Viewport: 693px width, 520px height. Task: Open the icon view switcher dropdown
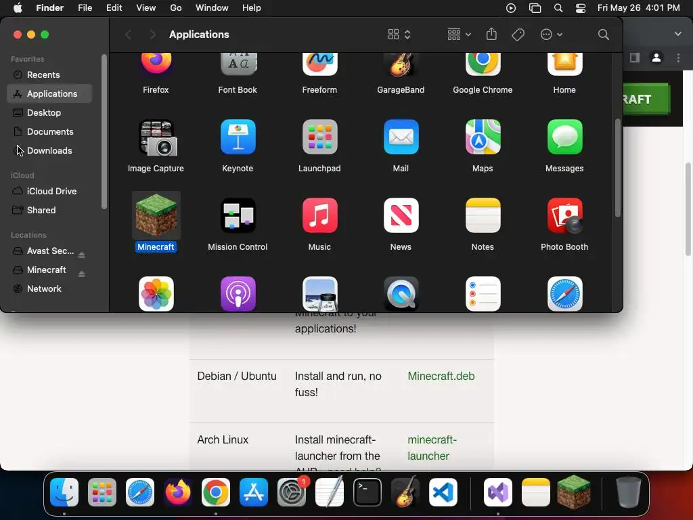[399, 35]
